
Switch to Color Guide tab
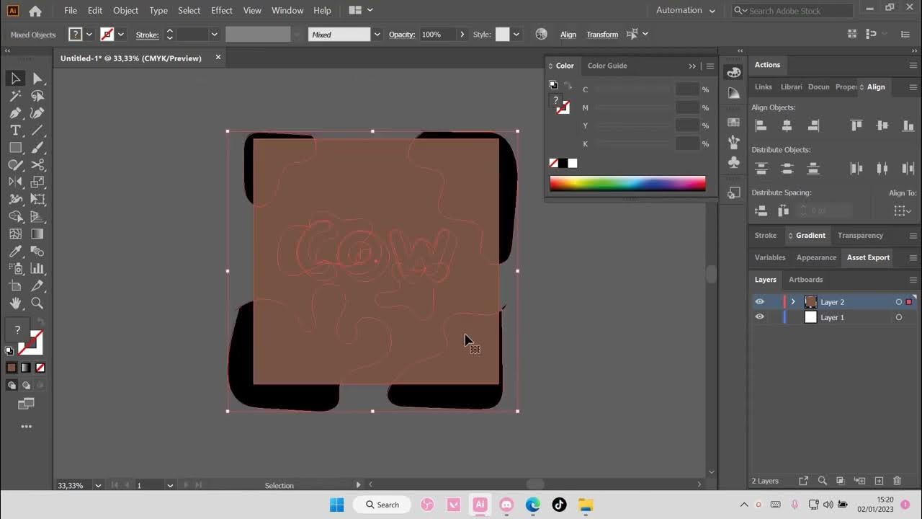pos(607,66)
